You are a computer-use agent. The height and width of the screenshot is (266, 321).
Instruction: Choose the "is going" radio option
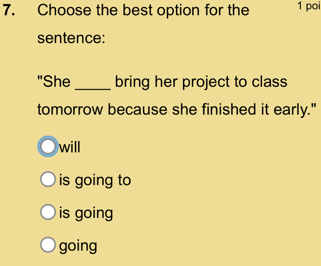point(48,213)
